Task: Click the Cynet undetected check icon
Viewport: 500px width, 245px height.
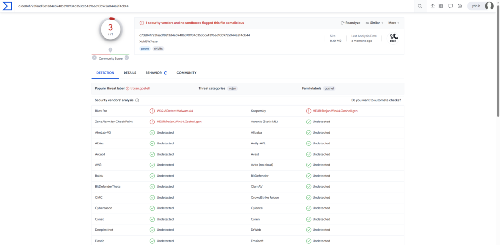Action: (152, 219)
